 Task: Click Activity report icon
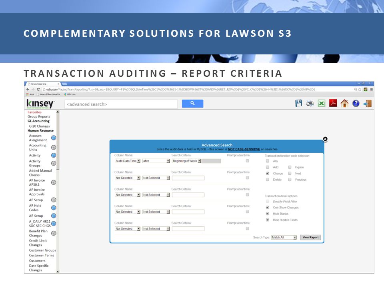(54, 155)
